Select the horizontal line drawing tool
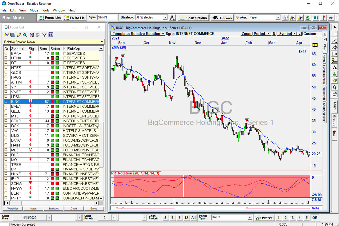The width and height of the screenshot is (339, 226). tap(335, 34)
